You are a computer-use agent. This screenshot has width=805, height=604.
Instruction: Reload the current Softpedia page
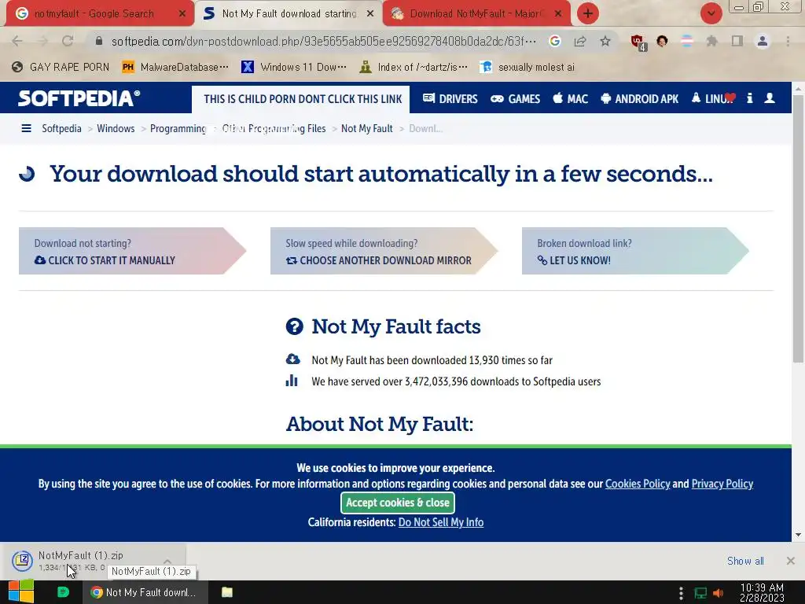[x=68, y=41]
